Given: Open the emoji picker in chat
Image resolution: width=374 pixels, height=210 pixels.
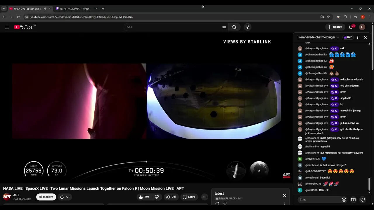Looking at the screenshot, I should 344,199.
